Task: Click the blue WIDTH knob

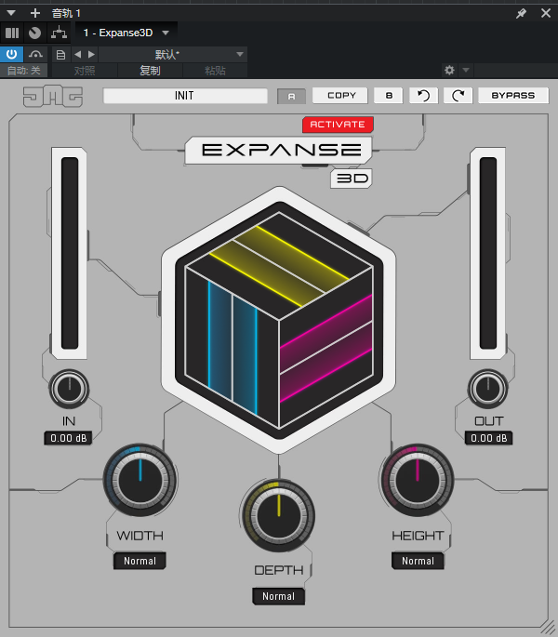Action: 140,480
